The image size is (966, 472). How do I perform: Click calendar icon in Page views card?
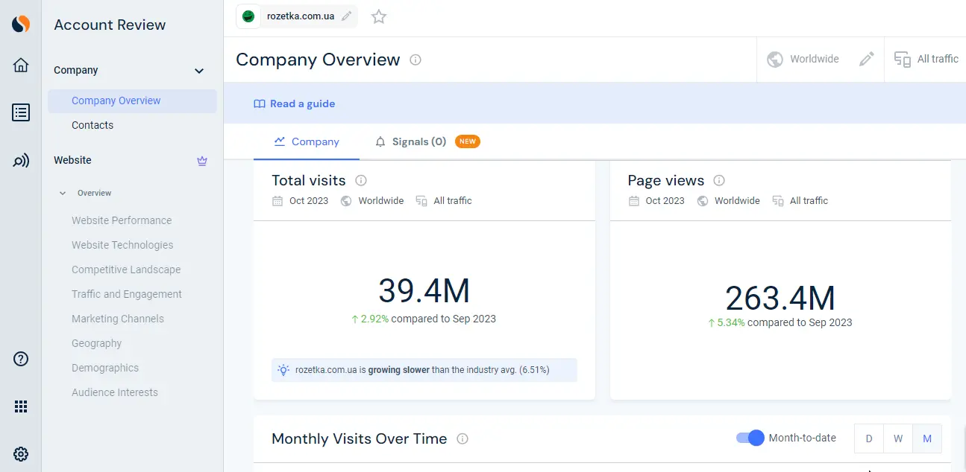pos(634,201)
